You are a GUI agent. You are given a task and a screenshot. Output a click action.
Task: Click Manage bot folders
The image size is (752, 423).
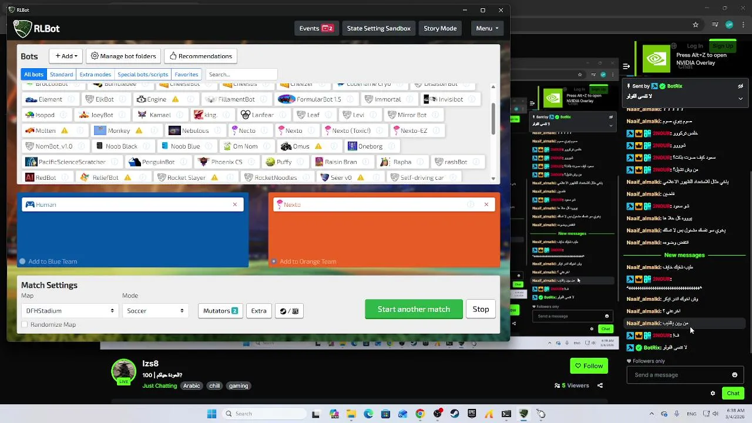[123, 56]
